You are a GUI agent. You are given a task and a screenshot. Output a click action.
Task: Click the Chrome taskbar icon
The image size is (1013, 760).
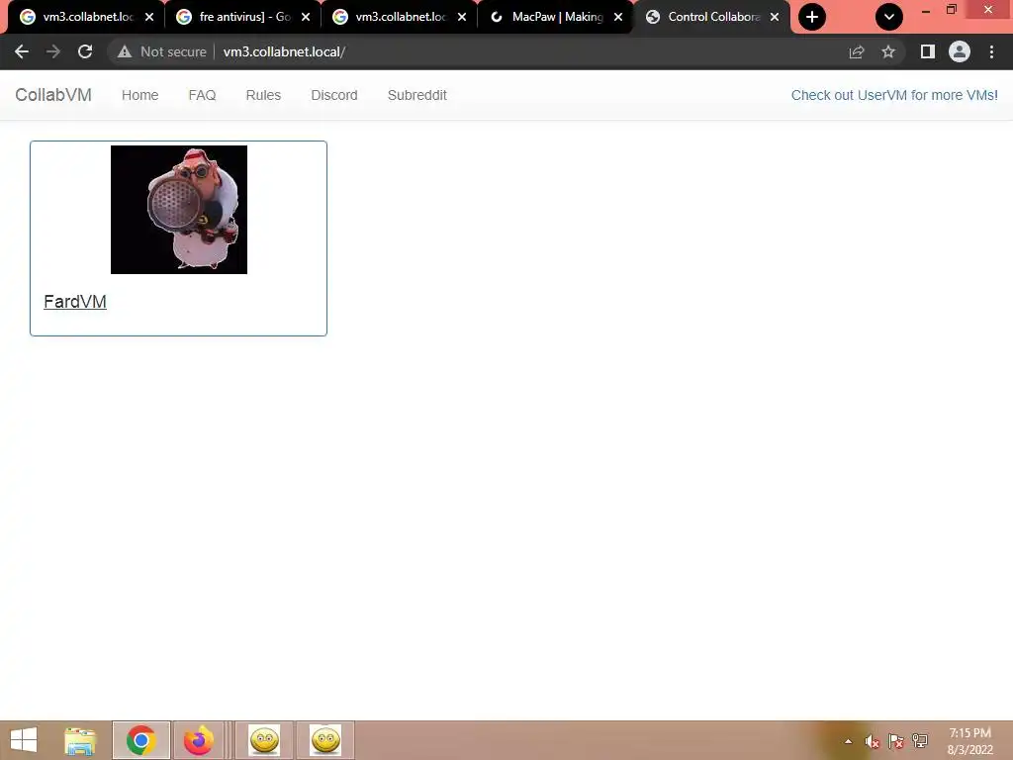point(140,740)
